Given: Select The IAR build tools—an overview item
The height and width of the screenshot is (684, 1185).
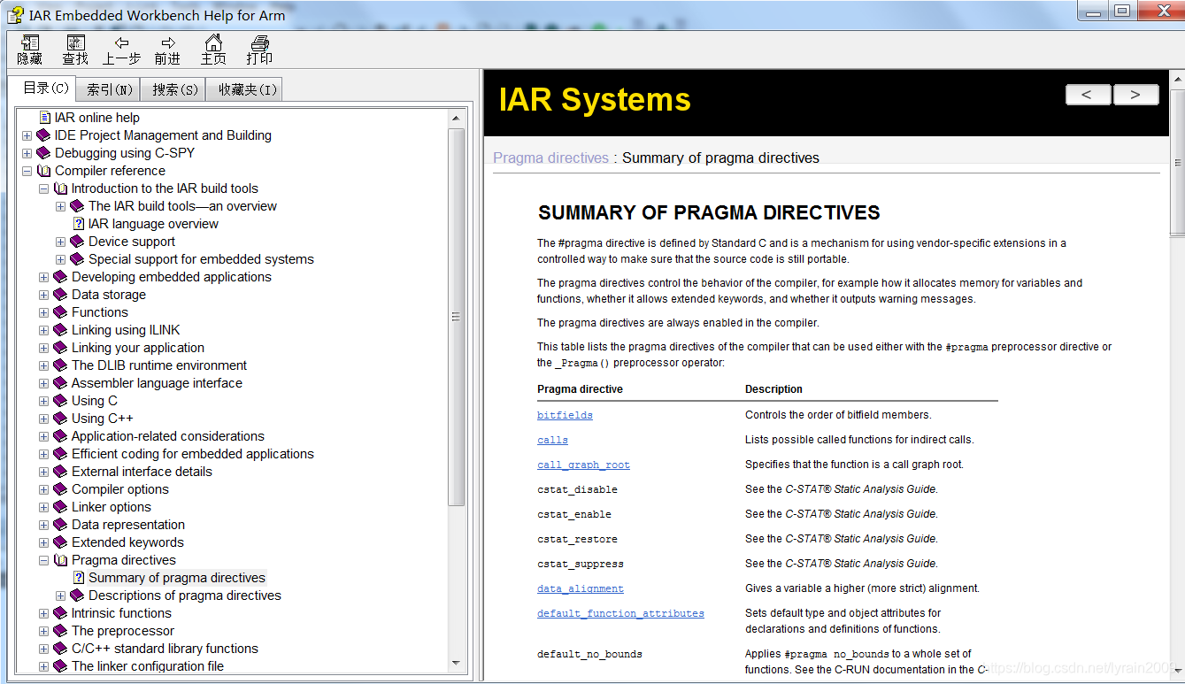Looking at the screenshot, I should [182, 206].
